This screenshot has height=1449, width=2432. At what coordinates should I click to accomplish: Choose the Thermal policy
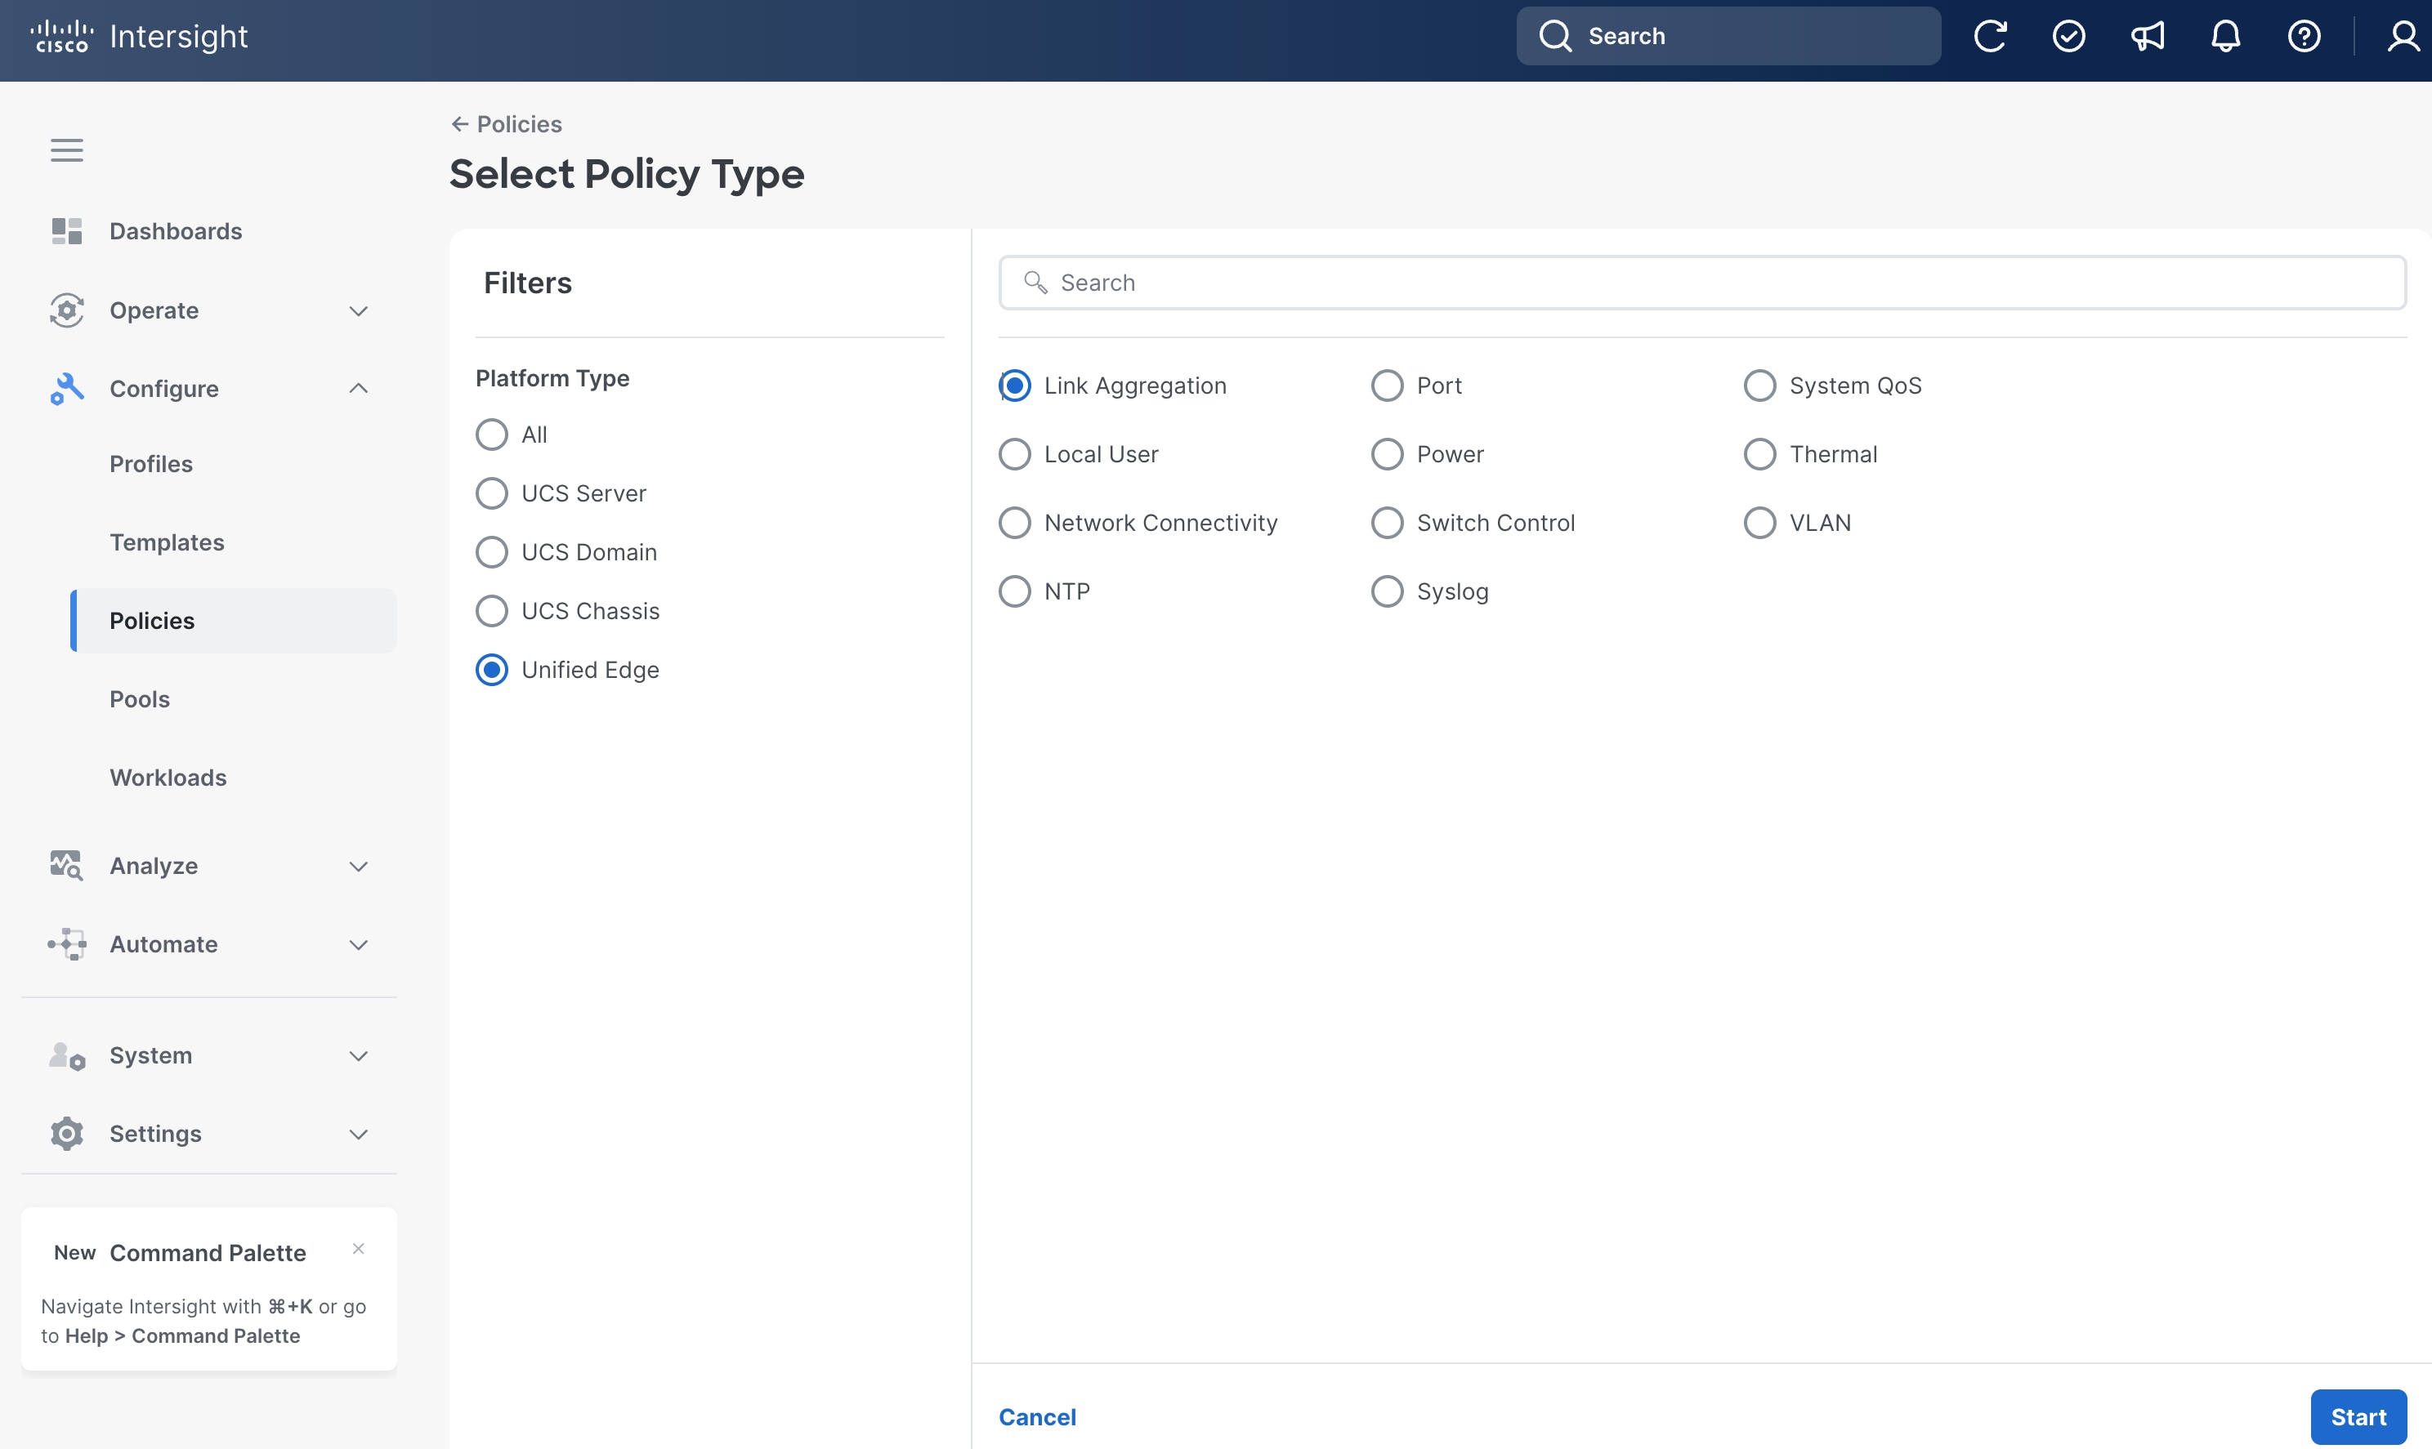click(x=1760, y=454)
